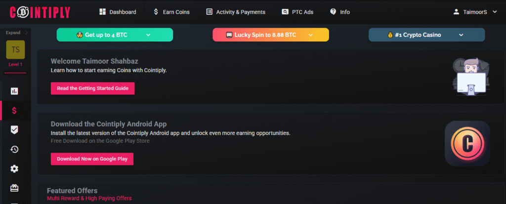The width and height of the screenshot is (506, 204).
Task: Click Read the Getting Started Guide button
Action: tap(92, 88)
